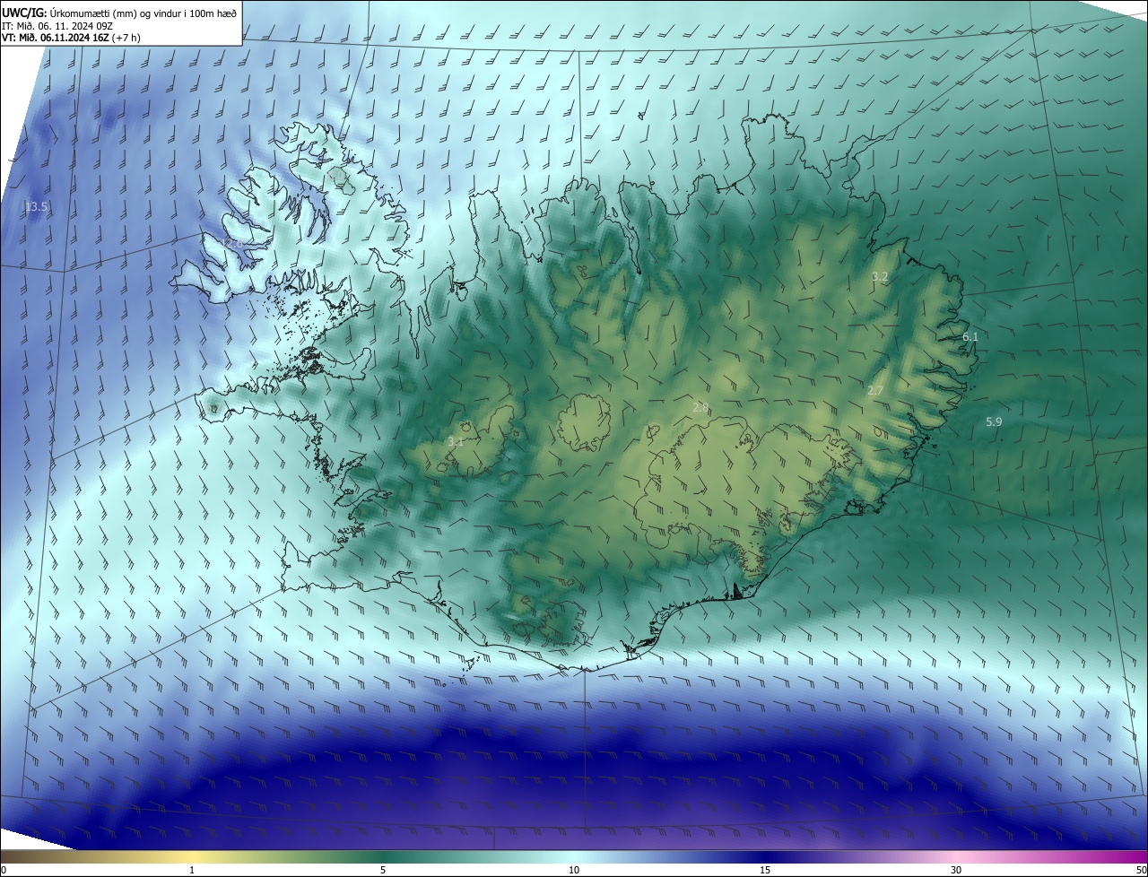This screenshot has height=877, width=1148.
Task: Click the 2.8 value label on central Iceland
Action: [x=700, y=408]
